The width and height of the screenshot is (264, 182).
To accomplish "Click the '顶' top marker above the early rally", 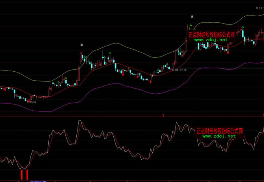I will coord(82,45).
